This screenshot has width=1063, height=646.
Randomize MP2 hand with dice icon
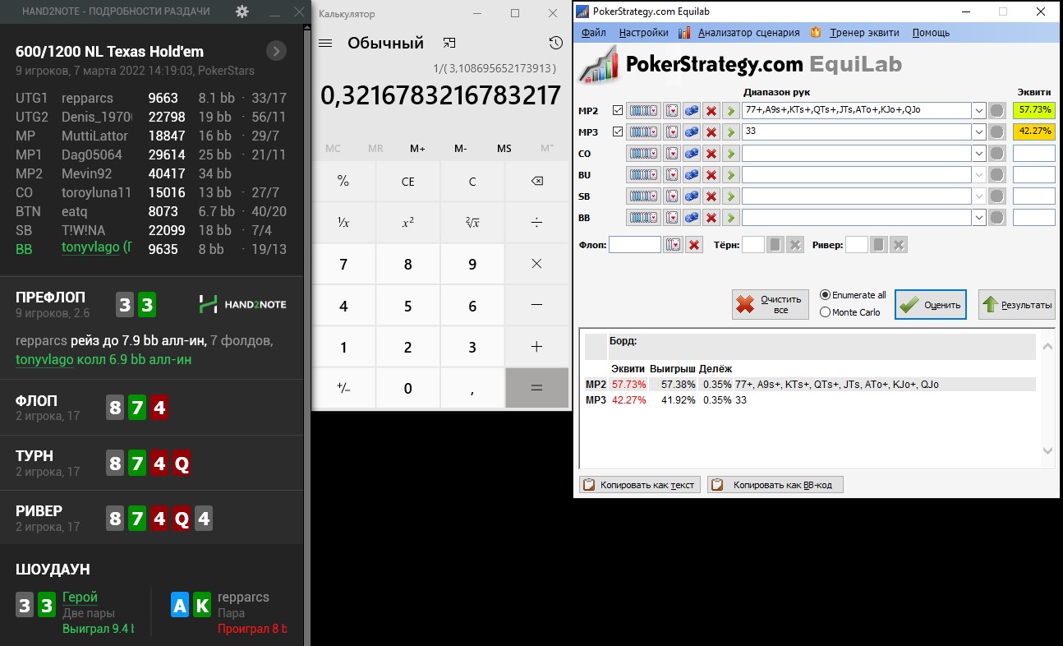692,110
